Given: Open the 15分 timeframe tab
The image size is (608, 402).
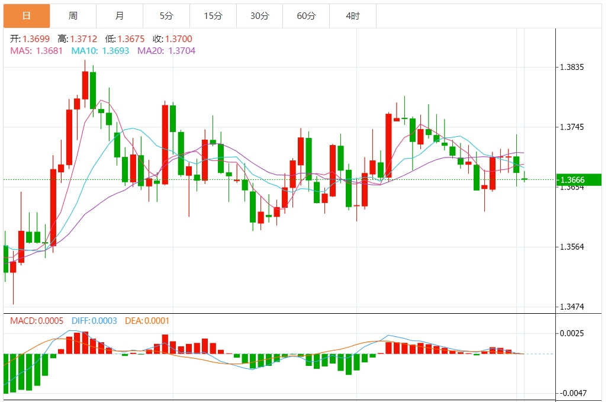Looking at the screenshot, I should (213, 16).
